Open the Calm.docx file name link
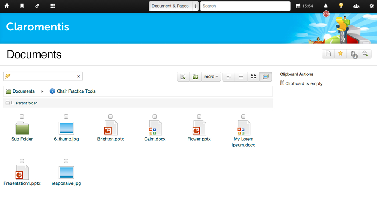The width and height of the screenshot is (377, 207). tap(155, 139)
